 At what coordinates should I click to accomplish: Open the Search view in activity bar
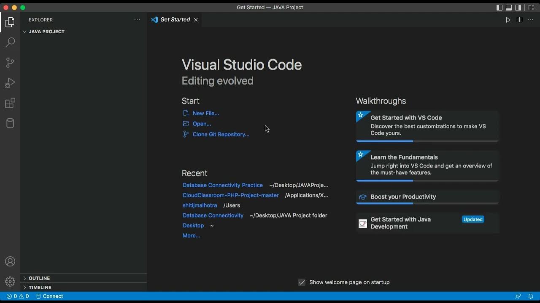10,42
